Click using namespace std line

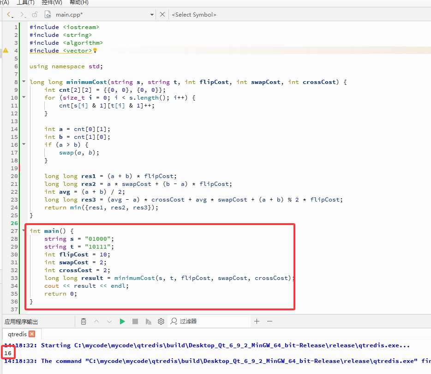66,66
